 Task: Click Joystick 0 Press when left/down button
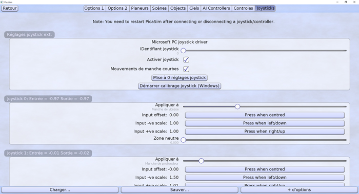click(265, 123)
